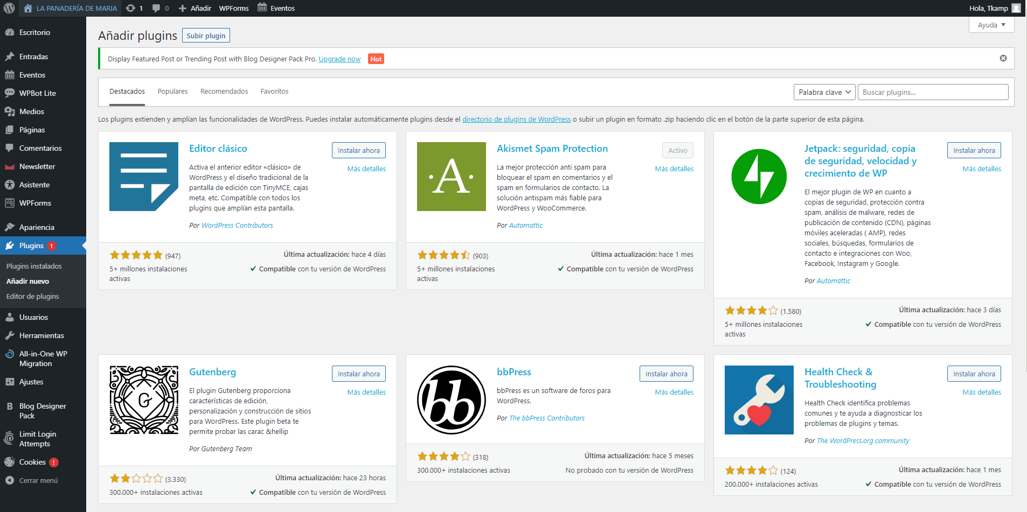Click the Health Check wrench icon
Viewport: 1027px width, 512px height.
click(x=759, y=400)
